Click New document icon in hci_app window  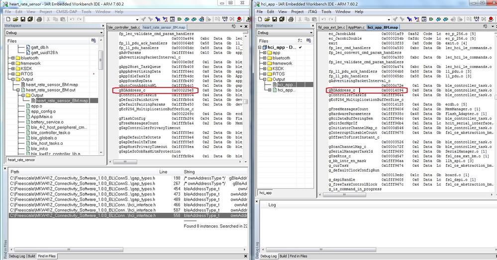[260, 19]
